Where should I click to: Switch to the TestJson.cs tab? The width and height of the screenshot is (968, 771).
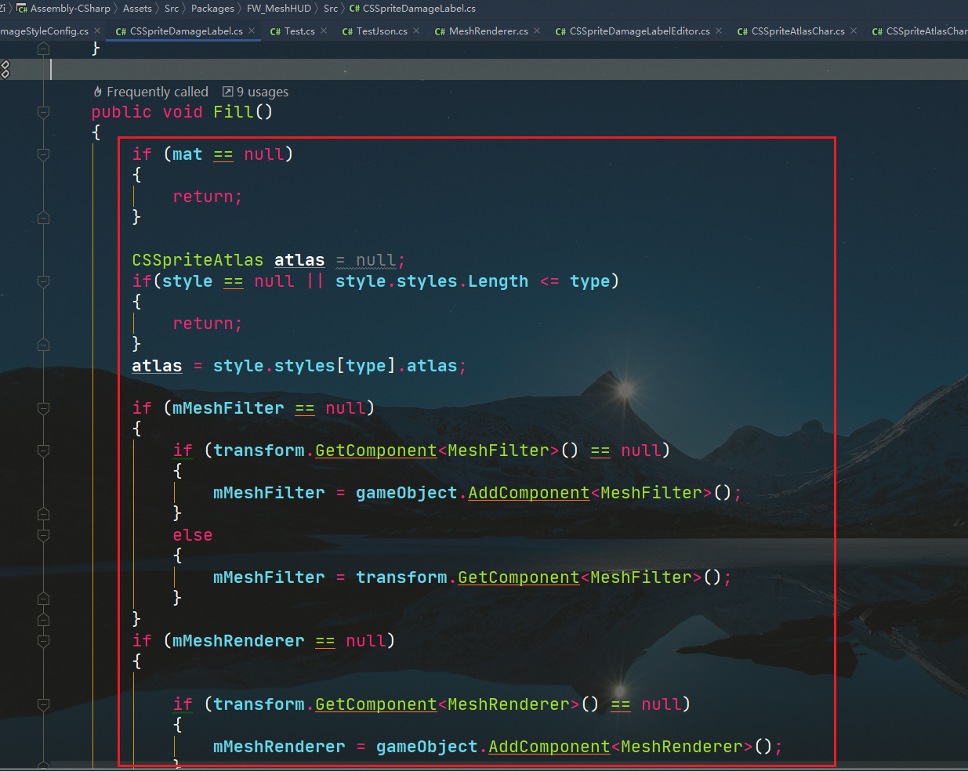pyautogui.click(x=381, y=31)
